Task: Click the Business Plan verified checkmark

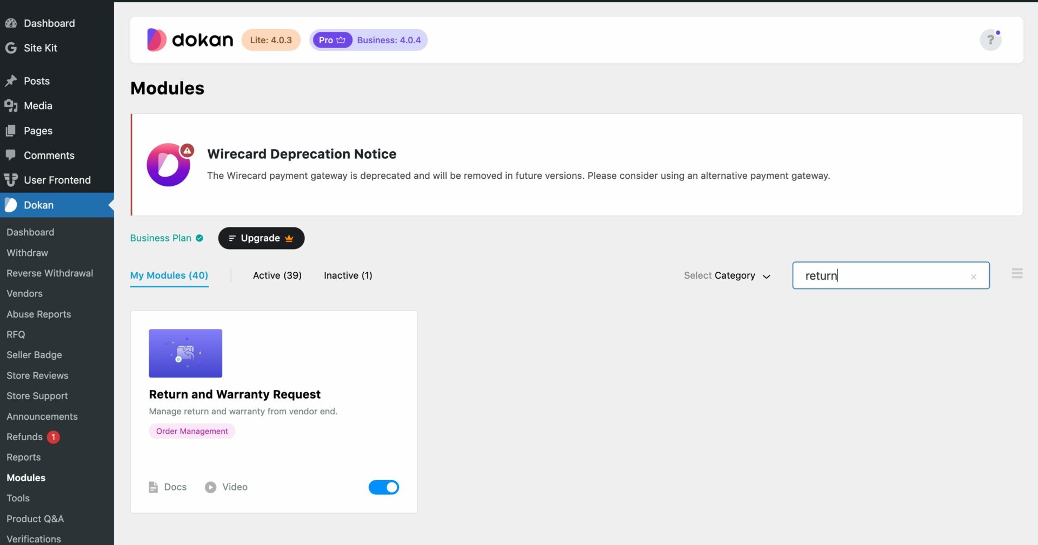Action: tap(199, 238)
